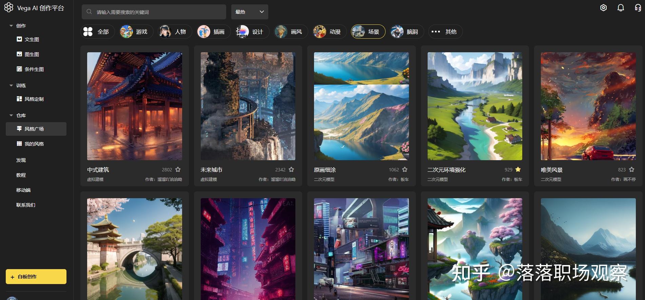Open the 唯美风景 style thumbnail
This screenshot has width=645, height=300.
588,106
